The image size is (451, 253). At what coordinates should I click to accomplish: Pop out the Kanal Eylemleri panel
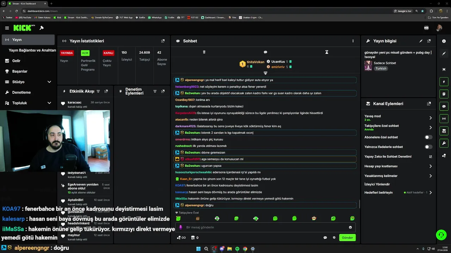429,104
